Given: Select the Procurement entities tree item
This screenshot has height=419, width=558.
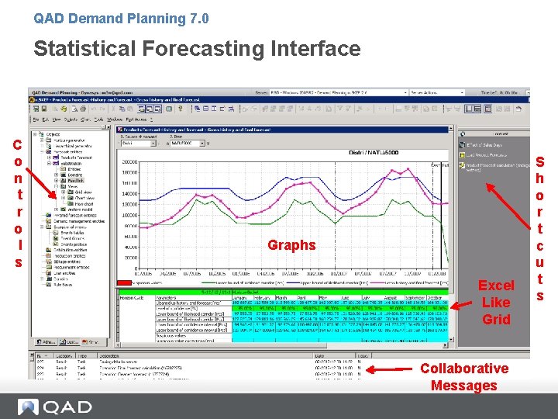Looking at the screenshot, I should (x=71, y=267).
